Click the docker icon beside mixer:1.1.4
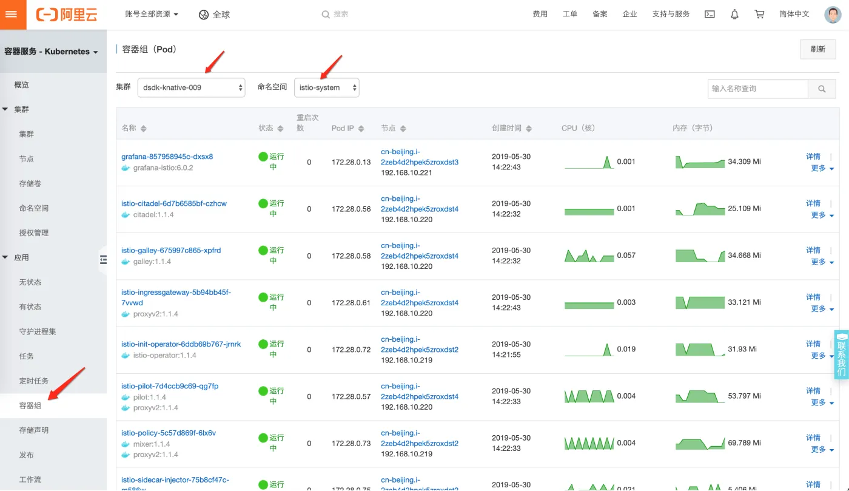This screenshot has width=849, height=491. pyautogui.click(x=126, y=444)
